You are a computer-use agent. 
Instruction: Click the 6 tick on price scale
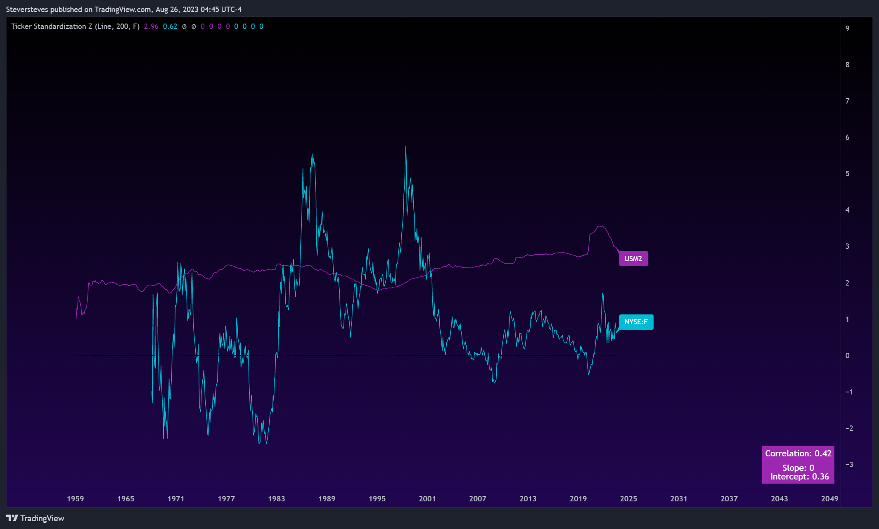point(848,137)
